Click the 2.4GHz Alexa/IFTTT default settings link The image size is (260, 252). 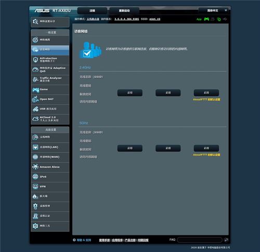(x=206, y=99)
